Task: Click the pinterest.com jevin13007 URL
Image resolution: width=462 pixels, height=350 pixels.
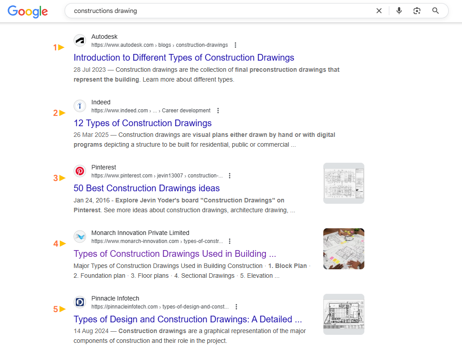Action: point(157,176)
